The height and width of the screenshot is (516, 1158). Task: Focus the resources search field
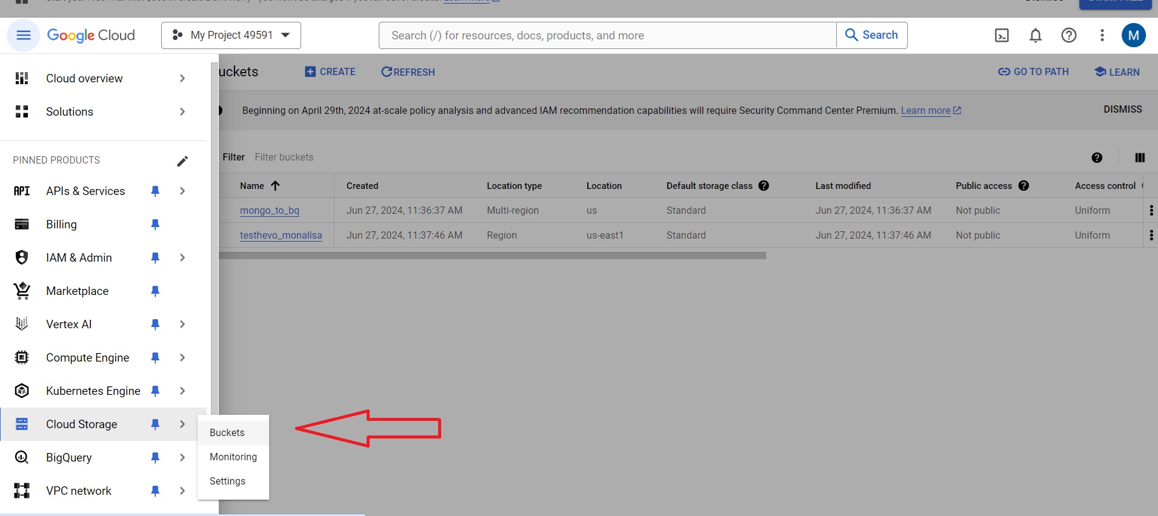607,35
